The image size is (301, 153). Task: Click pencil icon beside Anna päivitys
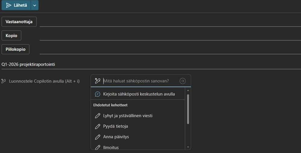click(98, 137)
